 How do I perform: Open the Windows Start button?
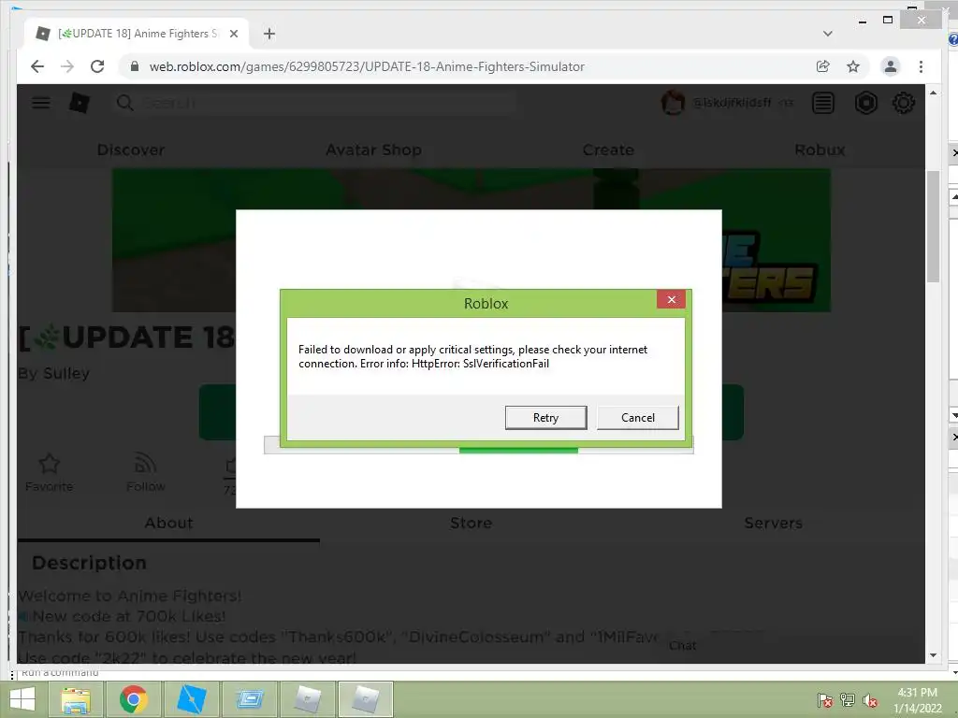(22, 699)
